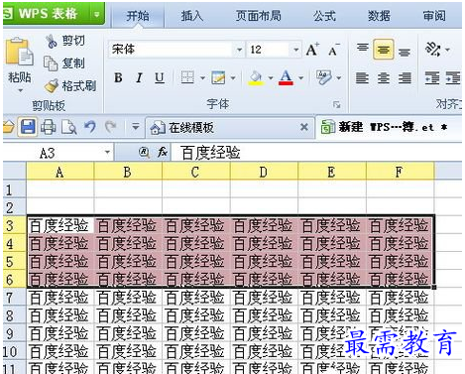Screen dimensions: 465x374
Task: Switch to the 审阅 ribbon tab
Action: [x=434, y=16]
